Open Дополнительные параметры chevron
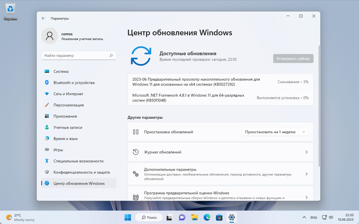Image resolution: width=359 pixels, height=224 pixels. [306, 174]
